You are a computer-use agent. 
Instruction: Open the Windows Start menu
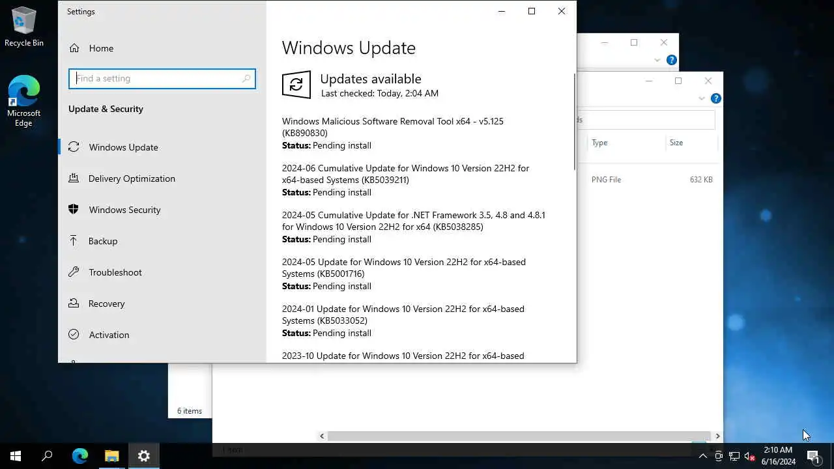tap(16, 456)
